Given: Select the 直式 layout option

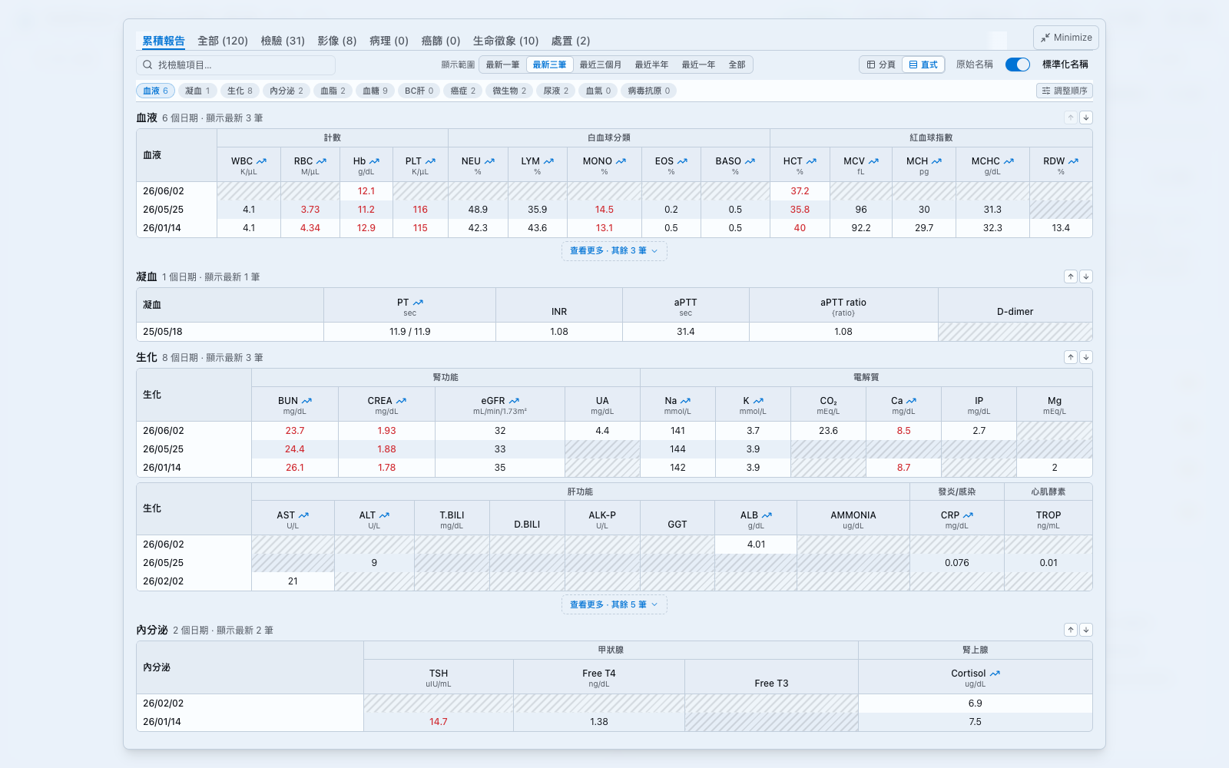Looking at the screenshot, I should coord(923,65).
